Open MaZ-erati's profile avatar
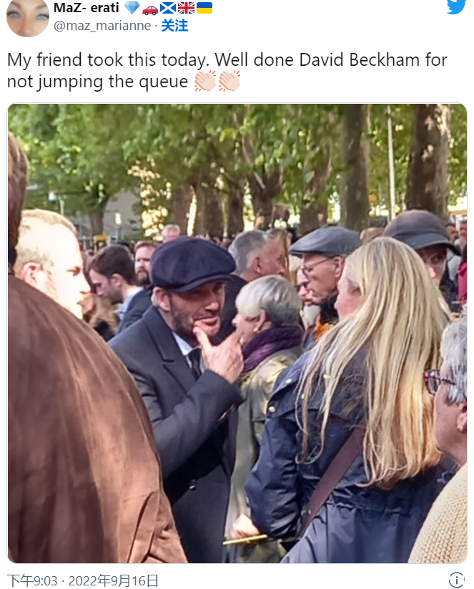The width and height of the screenshot is (474, 589). tap(28, 18)
